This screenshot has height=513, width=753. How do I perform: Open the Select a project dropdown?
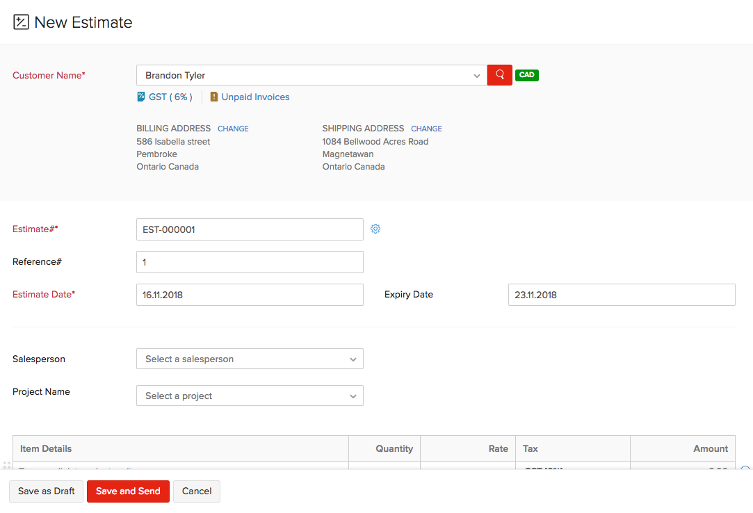point(250,396)
